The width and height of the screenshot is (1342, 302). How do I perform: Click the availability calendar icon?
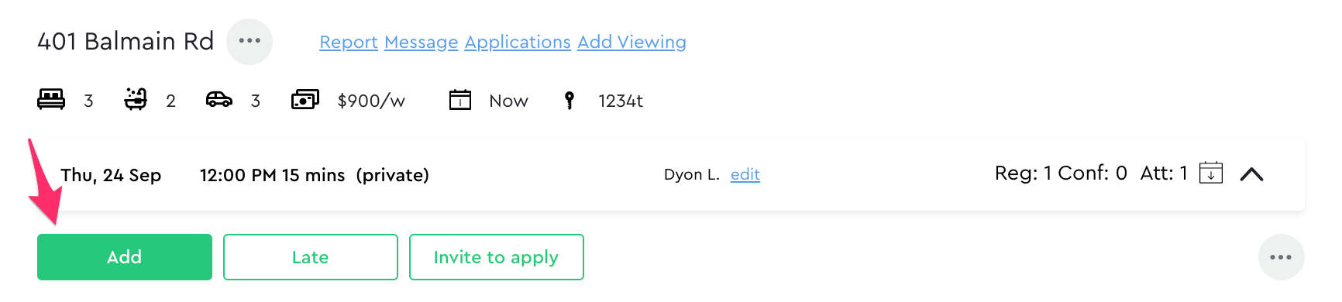[460, 100]
